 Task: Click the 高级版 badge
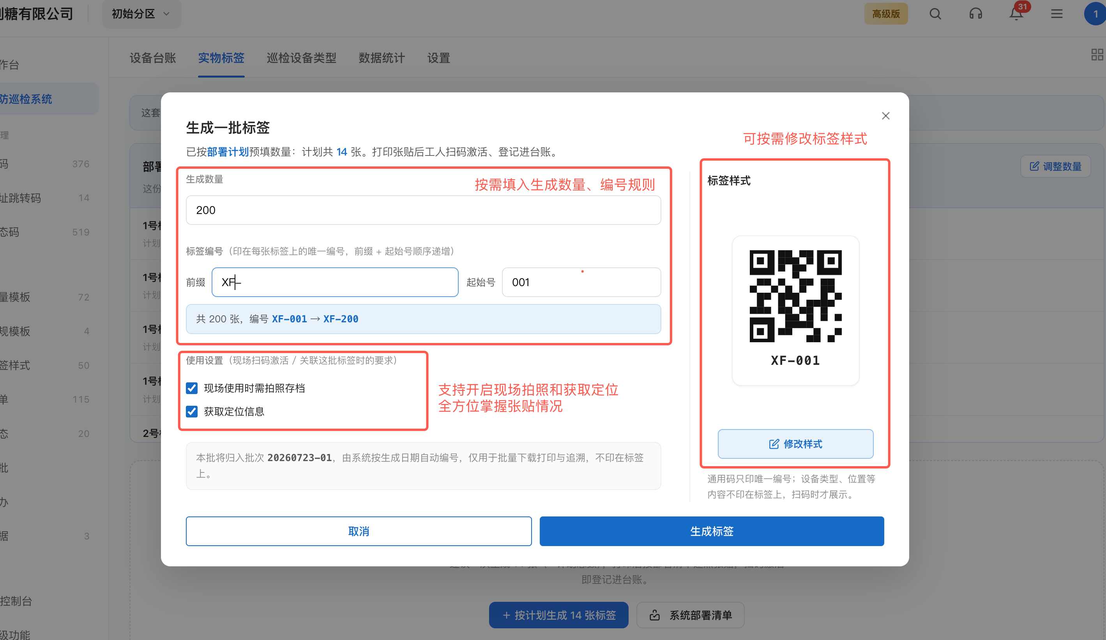point(886,14)
